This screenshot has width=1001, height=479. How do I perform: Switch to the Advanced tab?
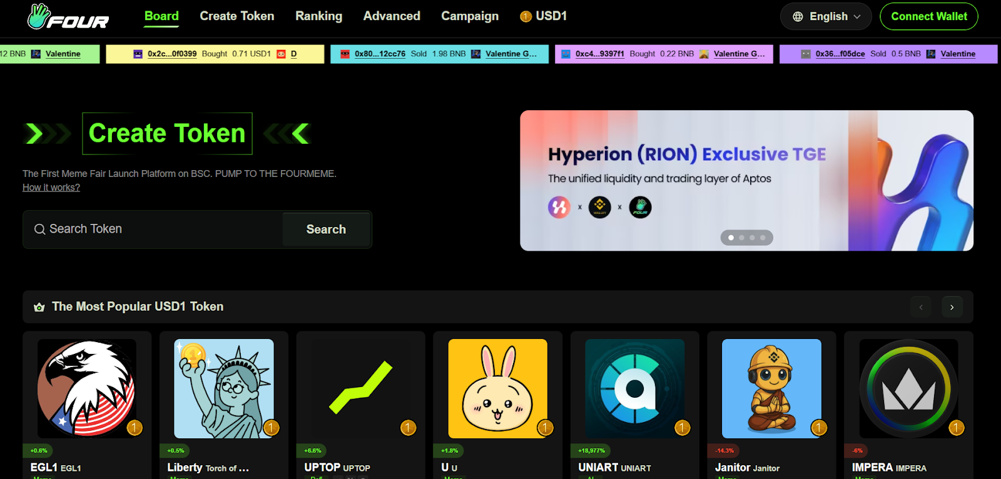(392, 16)
